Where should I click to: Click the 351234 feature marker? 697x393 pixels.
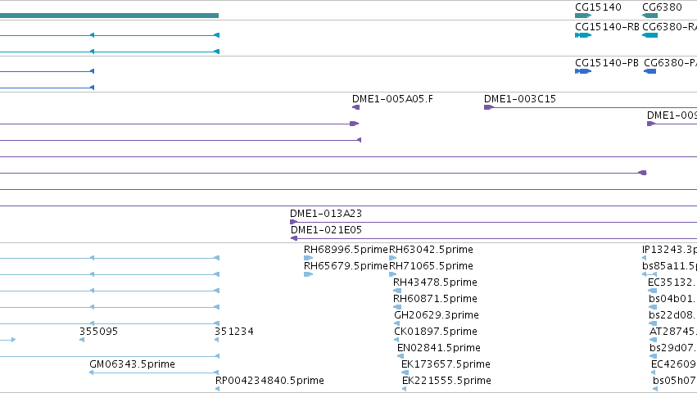(216, 340)
